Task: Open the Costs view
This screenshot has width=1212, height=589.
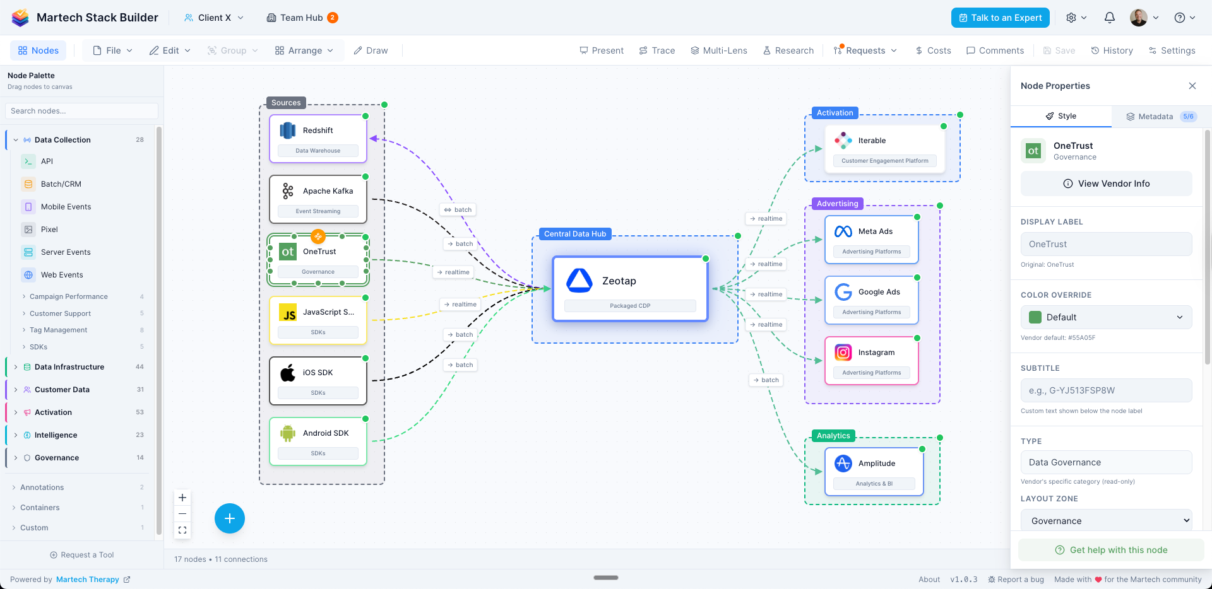Action: (933, 50)
